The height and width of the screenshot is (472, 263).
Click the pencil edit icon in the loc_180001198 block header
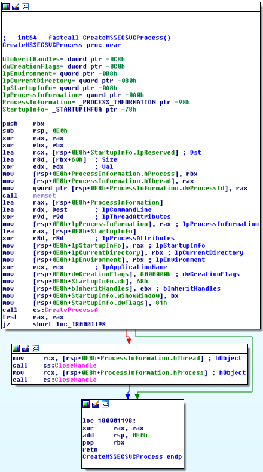click(96, 404)
